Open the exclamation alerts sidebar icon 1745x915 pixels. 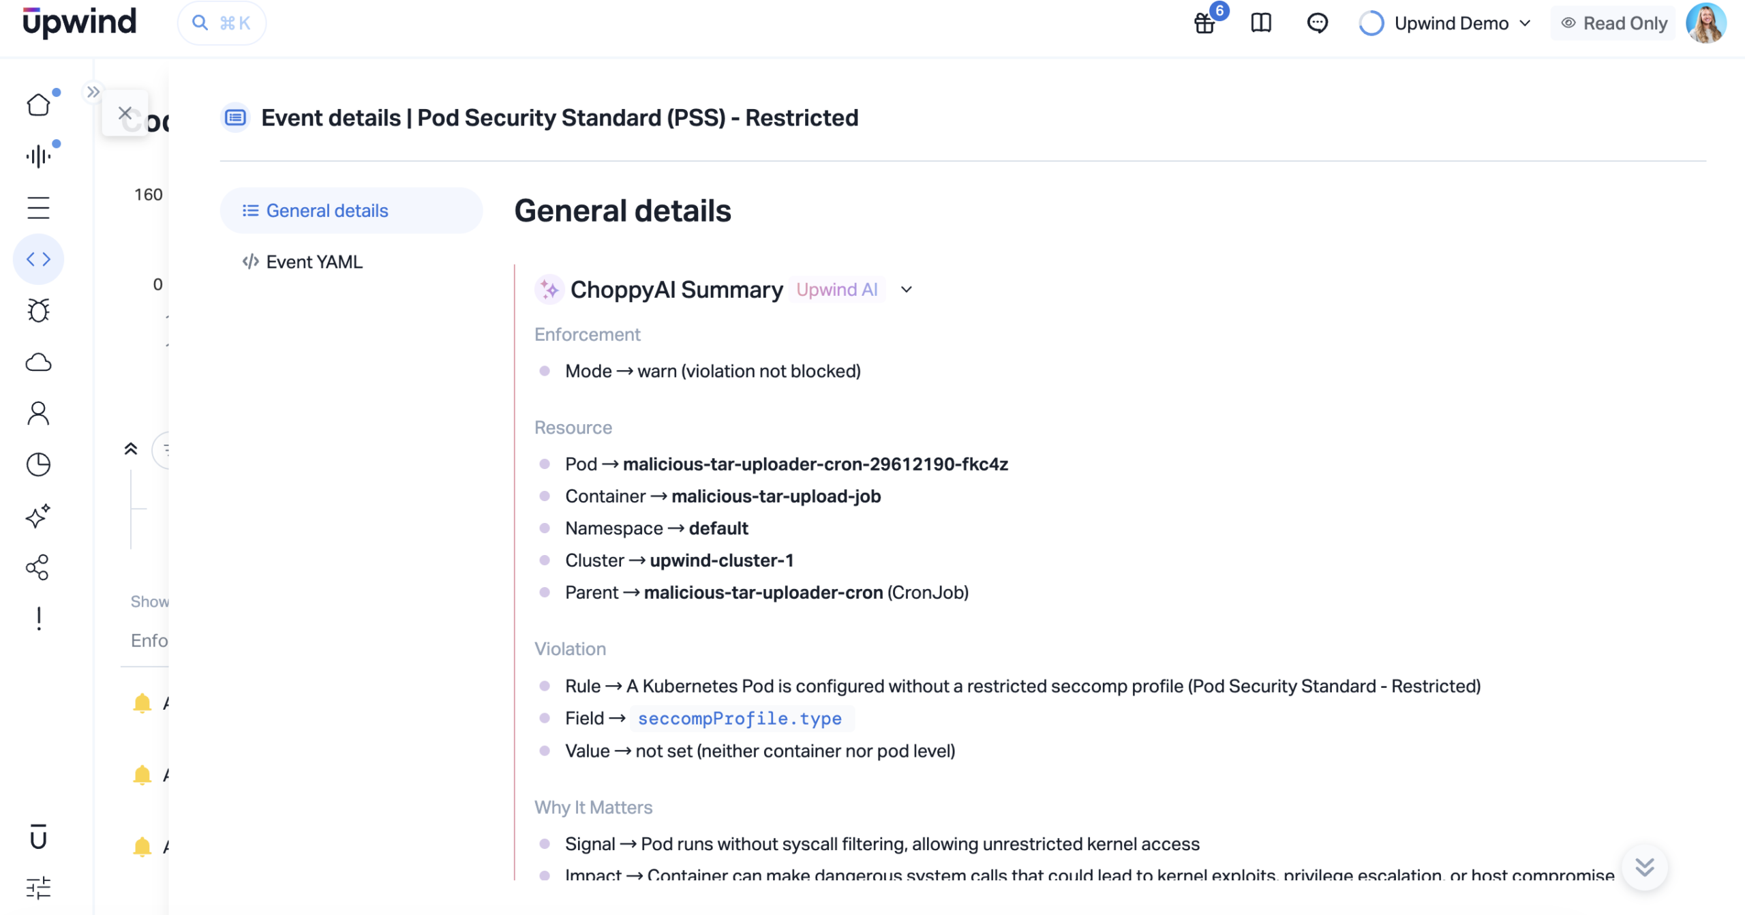(38, 618)
